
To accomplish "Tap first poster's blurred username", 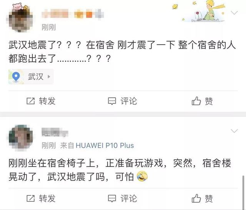I will [73, 14].
